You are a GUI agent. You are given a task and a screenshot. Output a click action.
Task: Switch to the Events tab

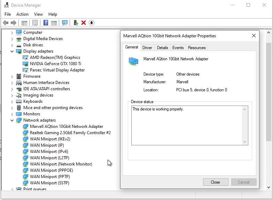[x=178, y=48]
